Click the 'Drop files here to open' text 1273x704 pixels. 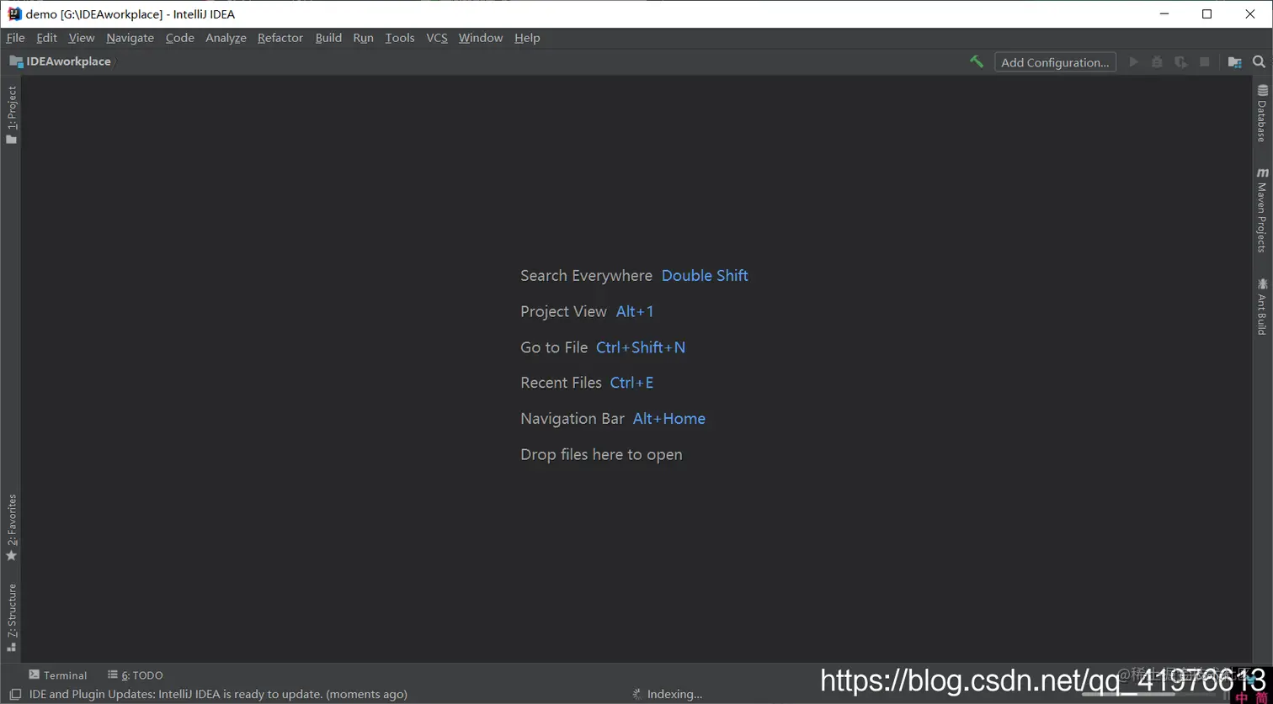(601, 455)
